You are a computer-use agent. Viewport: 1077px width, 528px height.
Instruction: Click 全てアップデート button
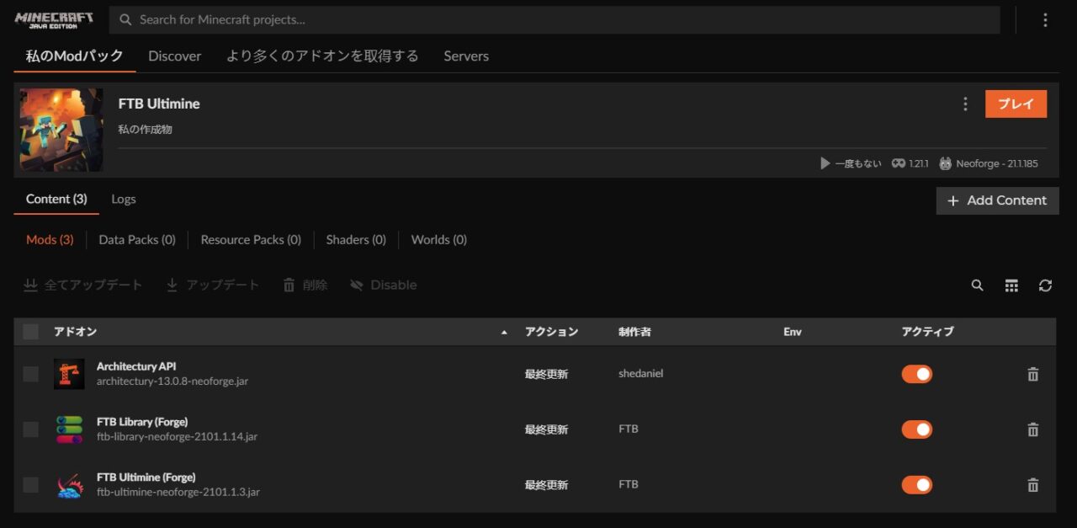82,285
